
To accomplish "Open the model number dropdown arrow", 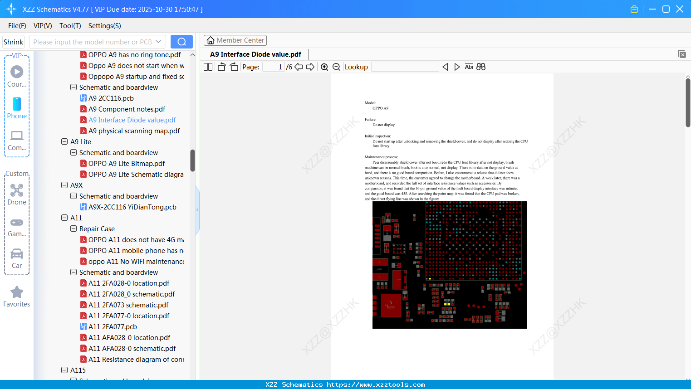I will coord(158,42).
